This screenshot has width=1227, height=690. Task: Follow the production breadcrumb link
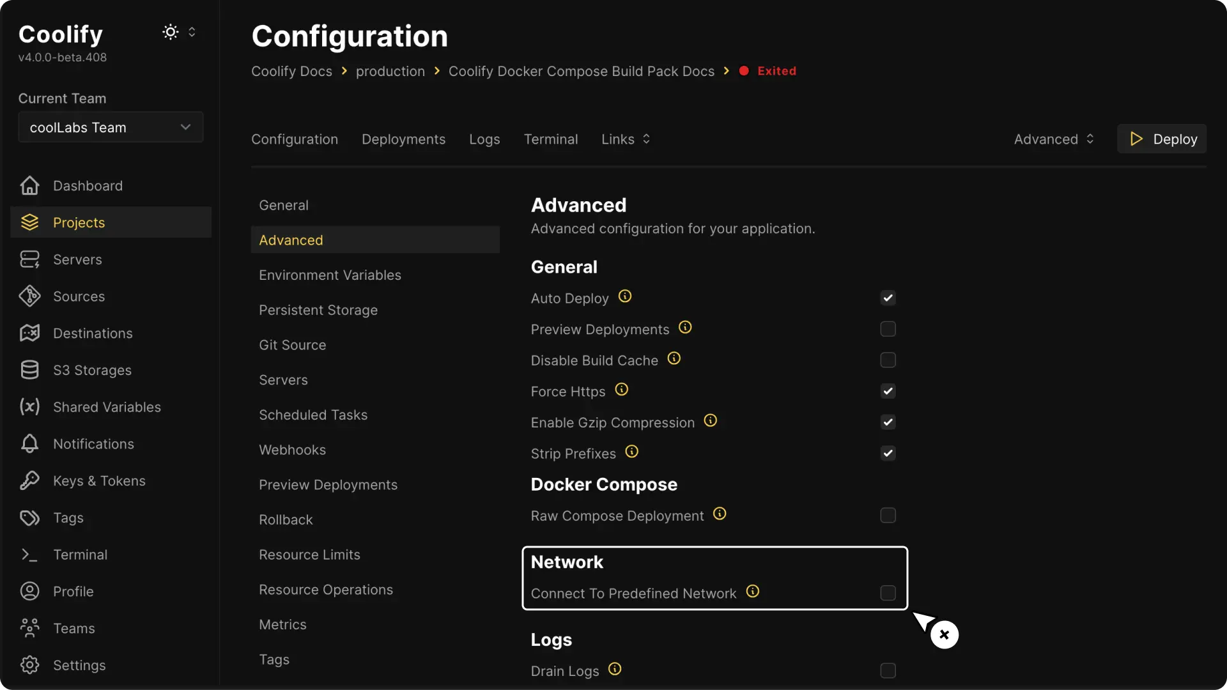coord(390,71)
